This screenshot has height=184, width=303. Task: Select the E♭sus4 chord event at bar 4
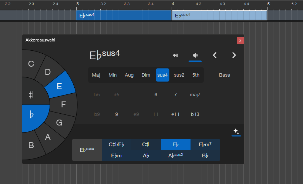coord(219,15)
